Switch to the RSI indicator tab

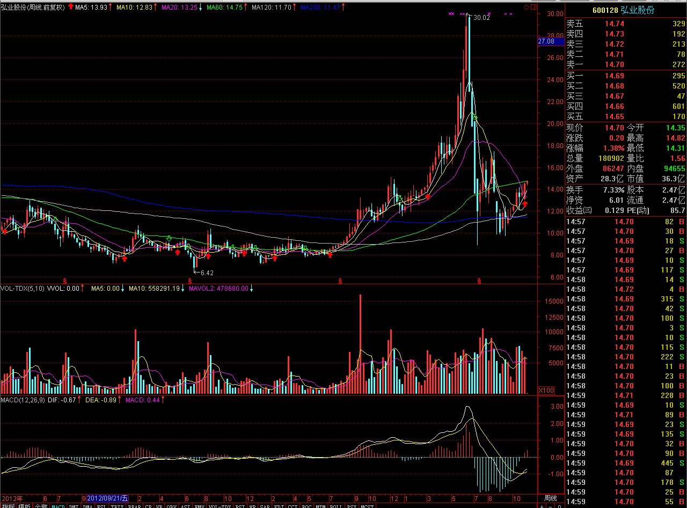click(240, 505)
